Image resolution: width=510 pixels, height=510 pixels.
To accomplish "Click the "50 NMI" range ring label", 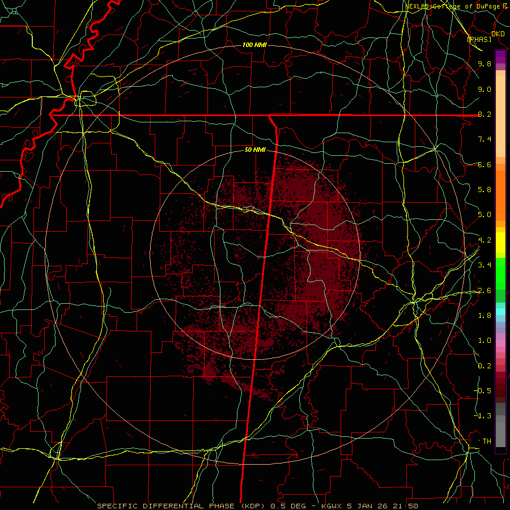I will tap(255, 150).
